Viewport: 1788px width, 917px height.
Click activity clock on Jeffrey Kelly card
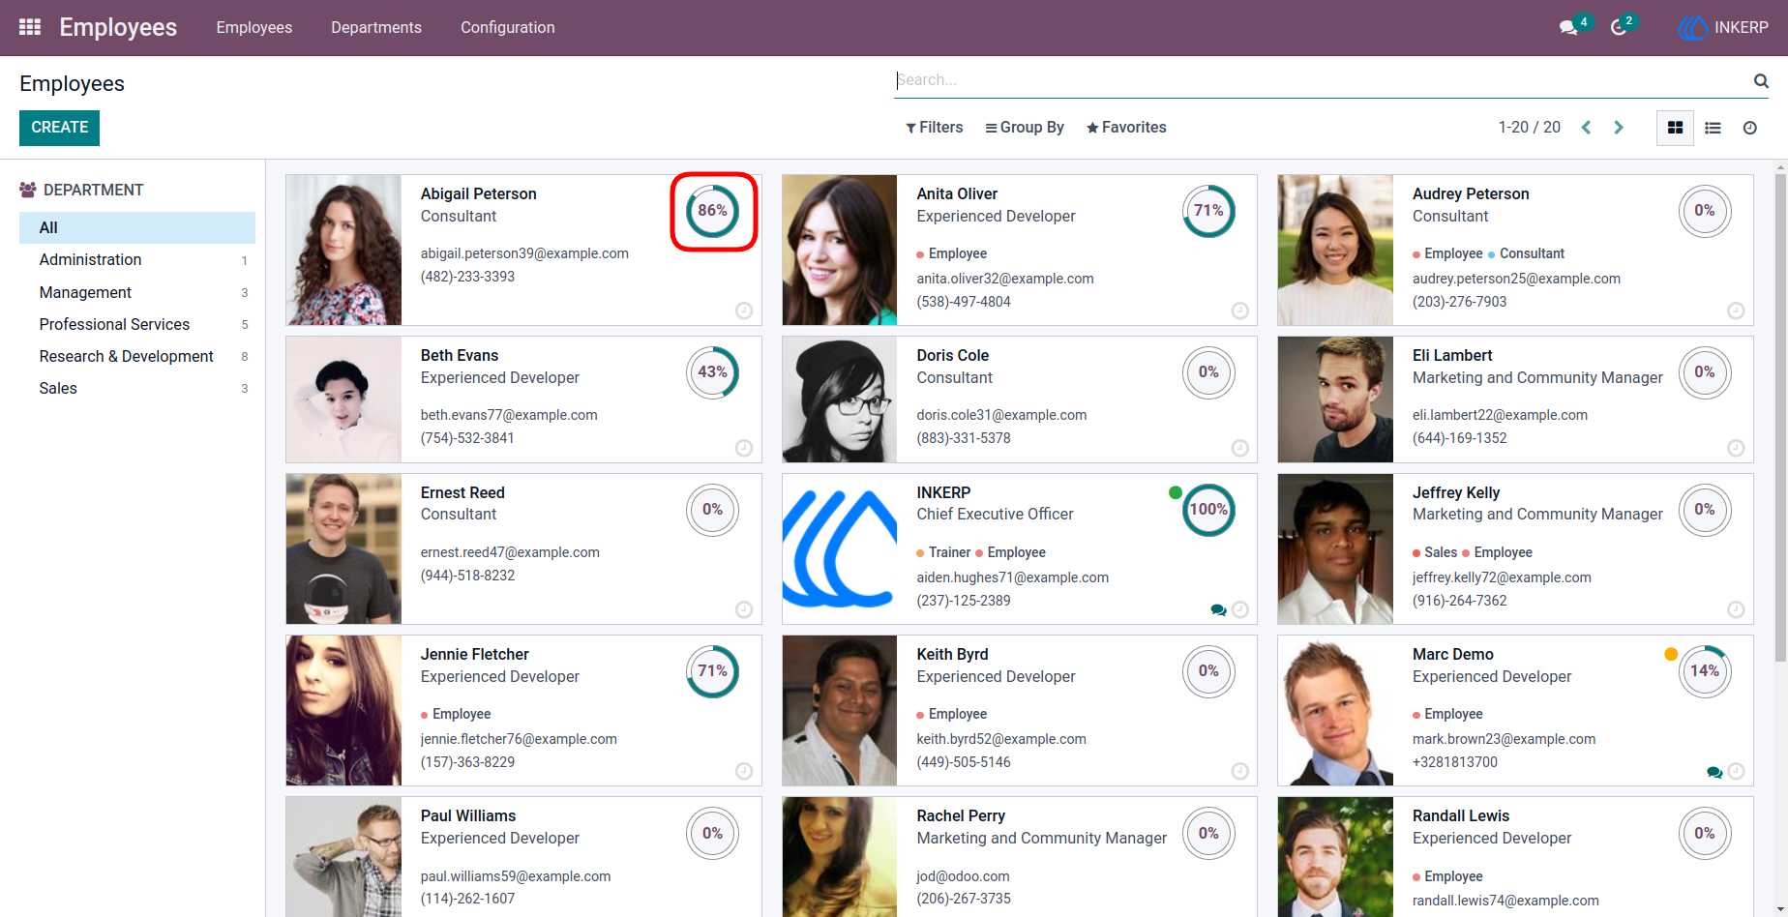point(1736,609)
